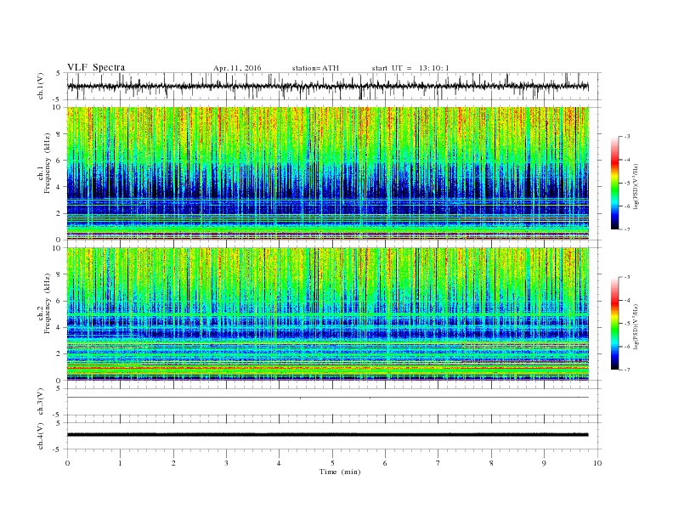Click the "VLF Spectra" plot title
The height and width of the screenshot is (520, 673).
96,67
